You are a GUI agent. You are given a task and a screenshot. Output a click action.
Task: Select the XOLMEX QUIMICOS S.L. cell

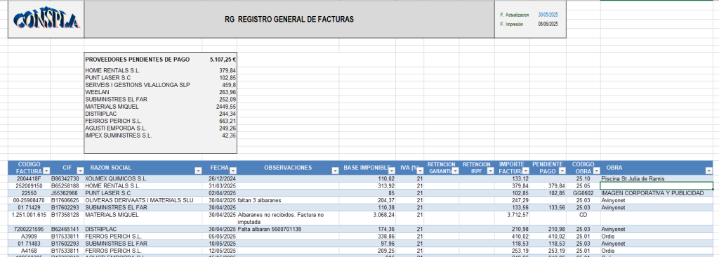143,178
